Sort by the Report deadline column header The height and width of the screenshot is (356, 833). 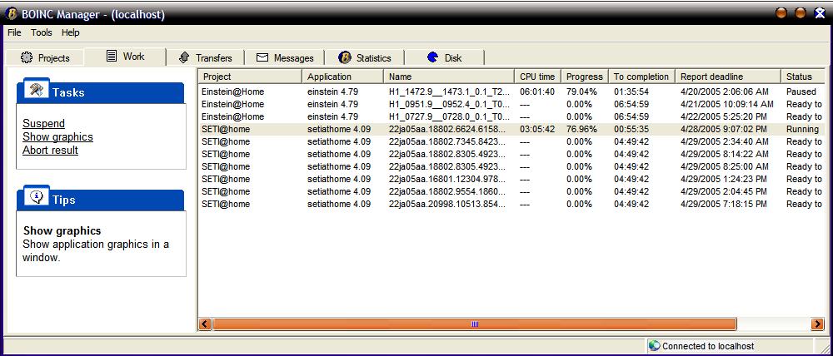tap(711, 77)
